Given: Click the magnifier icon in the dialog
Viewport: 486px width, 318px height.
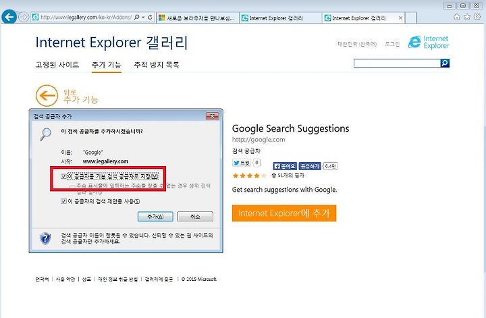Looking at the screenshot, I should (x=46, y=134).
